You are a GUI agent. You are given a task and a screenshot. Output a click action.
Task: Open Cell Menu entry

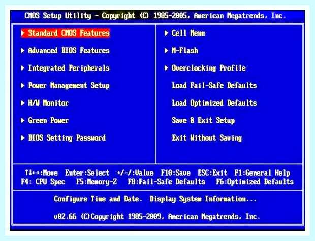click(188, 33)
